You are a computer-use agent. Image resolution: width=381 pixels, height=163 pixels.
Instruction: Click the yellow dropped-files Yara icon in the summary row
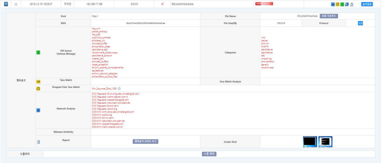pos(338,4)
